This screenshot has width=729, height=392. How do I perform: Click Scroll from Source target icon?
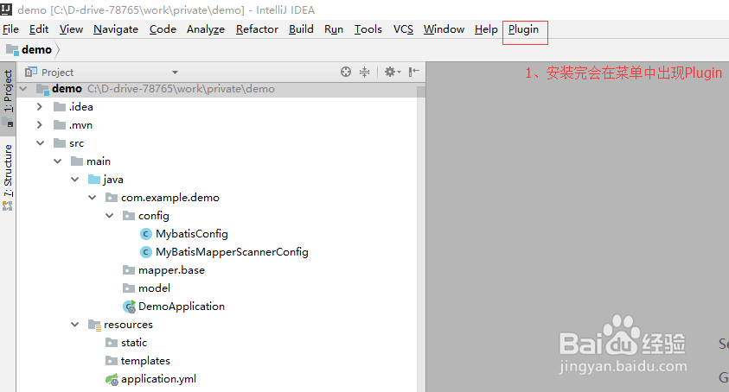[345, 72]
